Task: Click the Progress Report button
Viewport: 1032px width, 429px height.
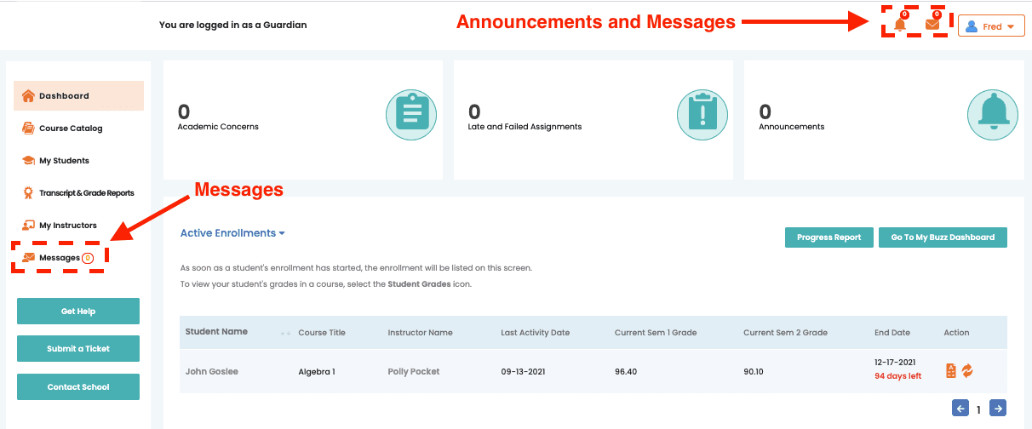Action: pos(828,237)
